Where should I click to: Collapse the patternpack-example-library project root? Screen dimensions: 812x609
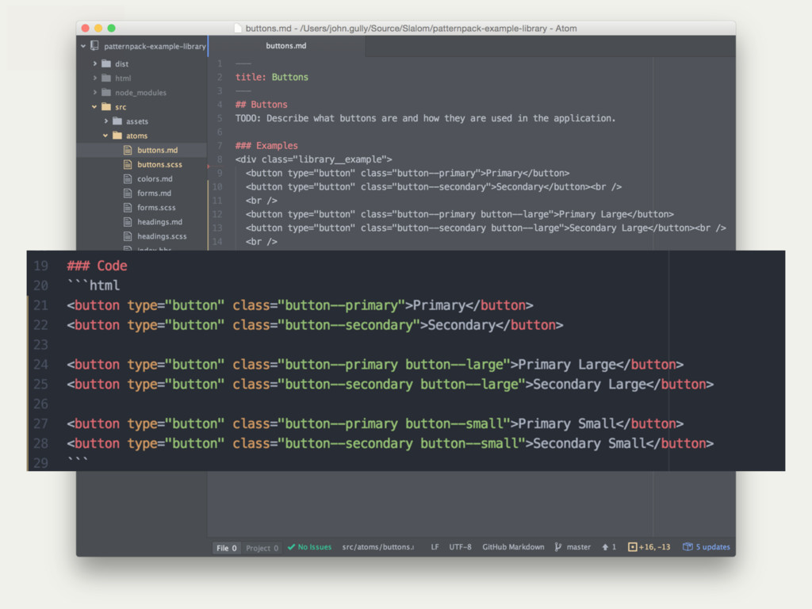click(x=82, y=46)
